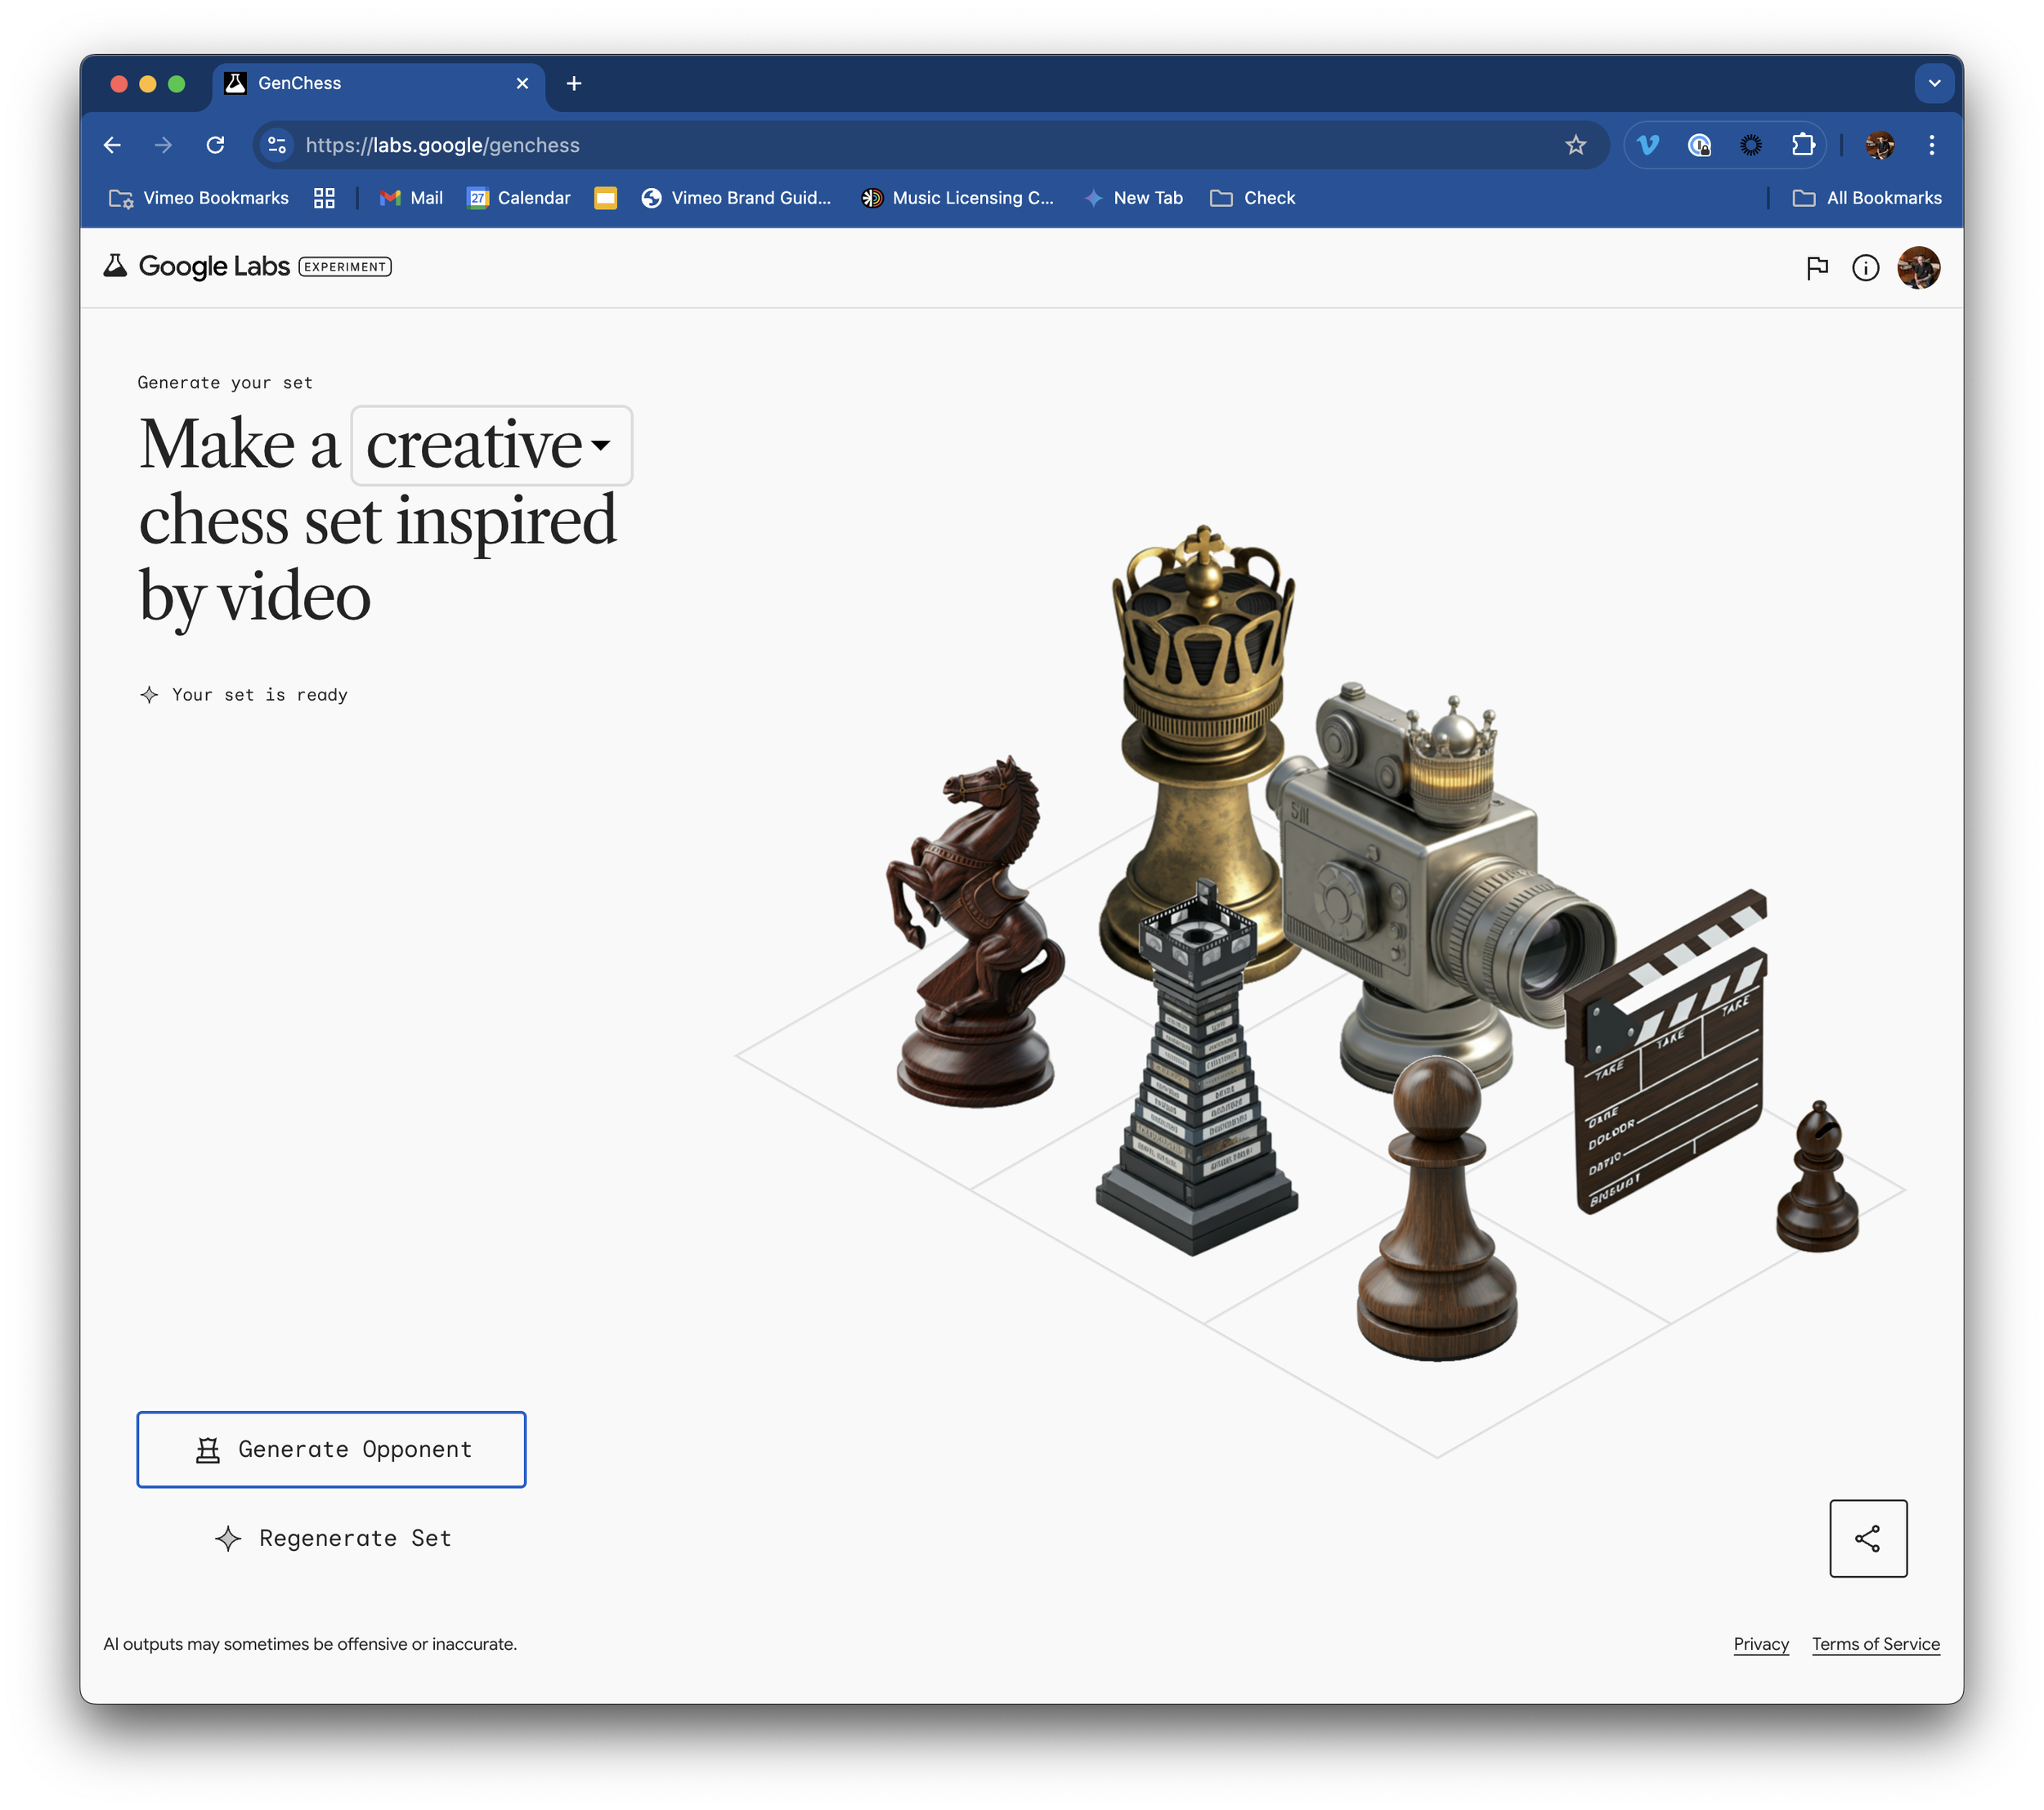Reload the GenChess page

pos(215,145)
